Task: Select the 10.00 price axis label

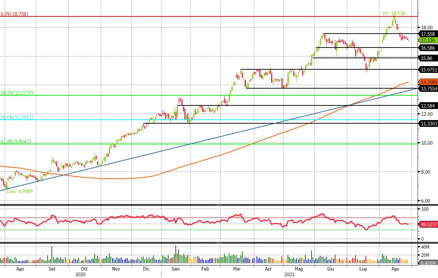Action: pyautogui.click(x=427, y=143)
